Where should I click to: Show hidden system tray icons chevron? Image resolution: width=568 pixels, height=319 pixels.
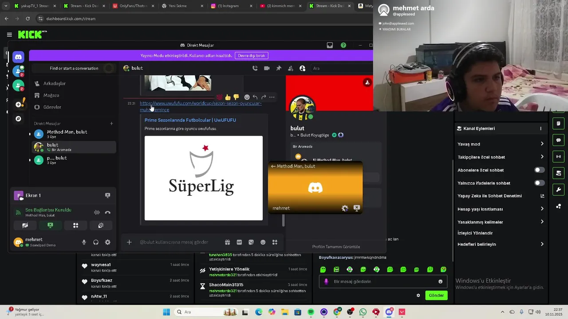pos(502,312)
